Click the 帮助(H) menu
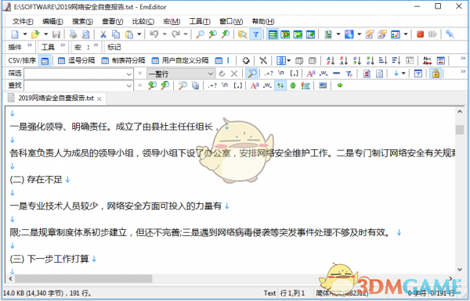The height and width of the screenshot is (301, 470). coord(263,21)
